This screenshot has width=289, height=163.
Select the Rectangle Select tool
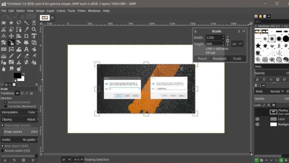tap(4, 23)
